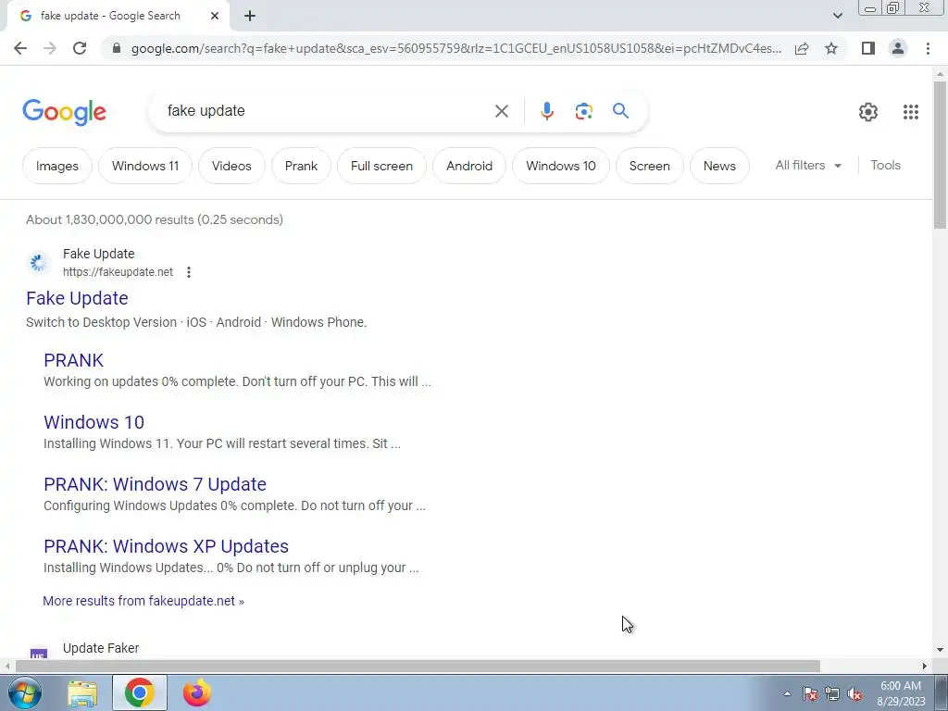Switch to Videos results

(x=231, y=166)
